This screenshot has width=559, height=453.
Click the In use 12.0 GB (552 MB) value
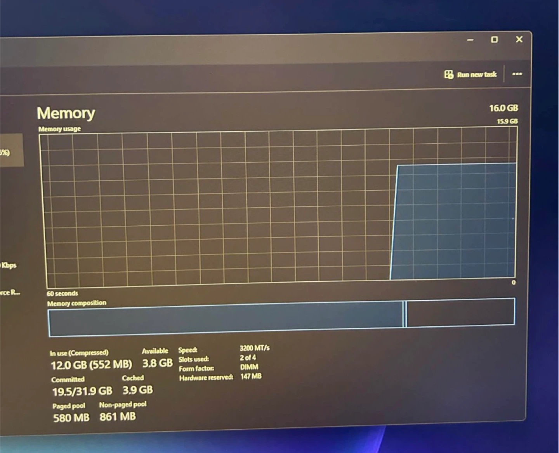(x=91, y=365)
